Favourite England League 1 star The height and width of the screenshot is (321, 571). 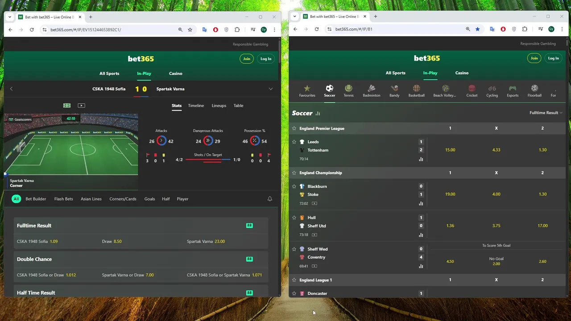(294, 280)
